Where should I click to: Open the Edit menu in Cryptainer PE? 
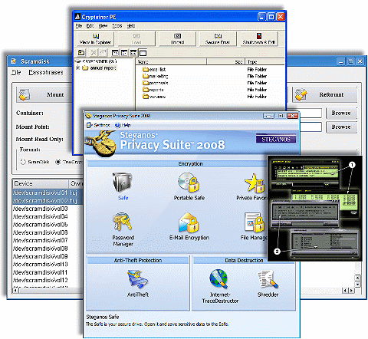[90, 26]
